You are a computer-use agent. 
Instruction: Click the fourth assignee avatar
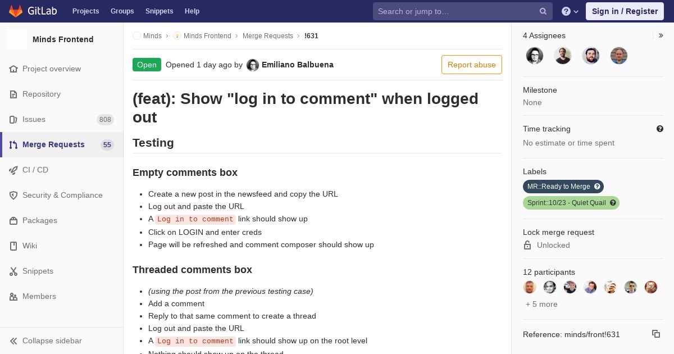pos(619,56)
